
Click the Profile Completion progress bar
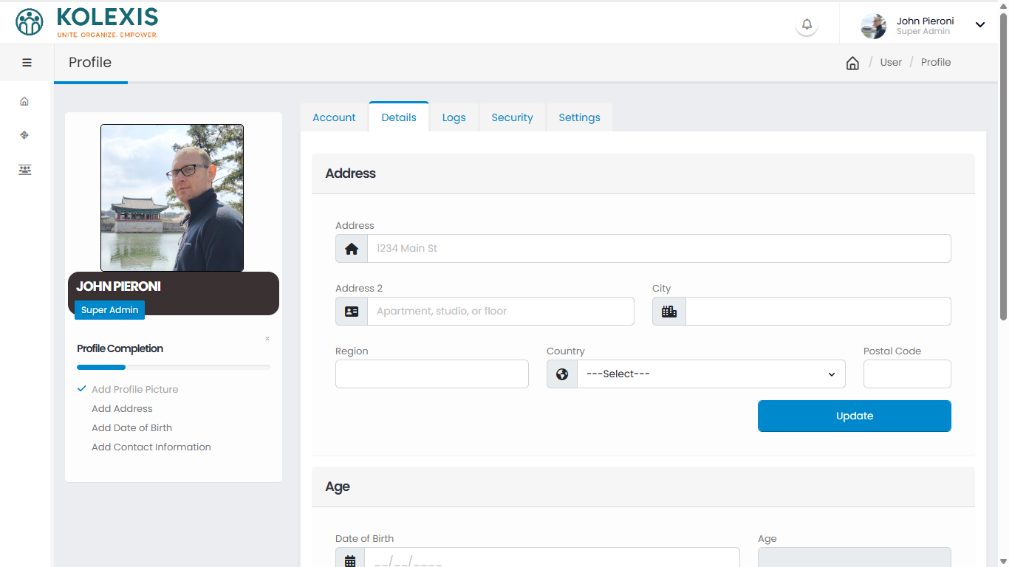click(x=174, y=367)
